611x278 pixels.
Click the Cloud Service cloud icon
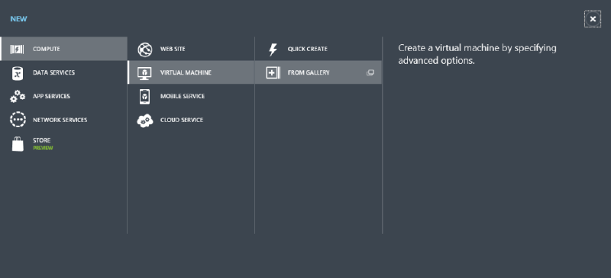pyautogui.click(x=145, y=120)
